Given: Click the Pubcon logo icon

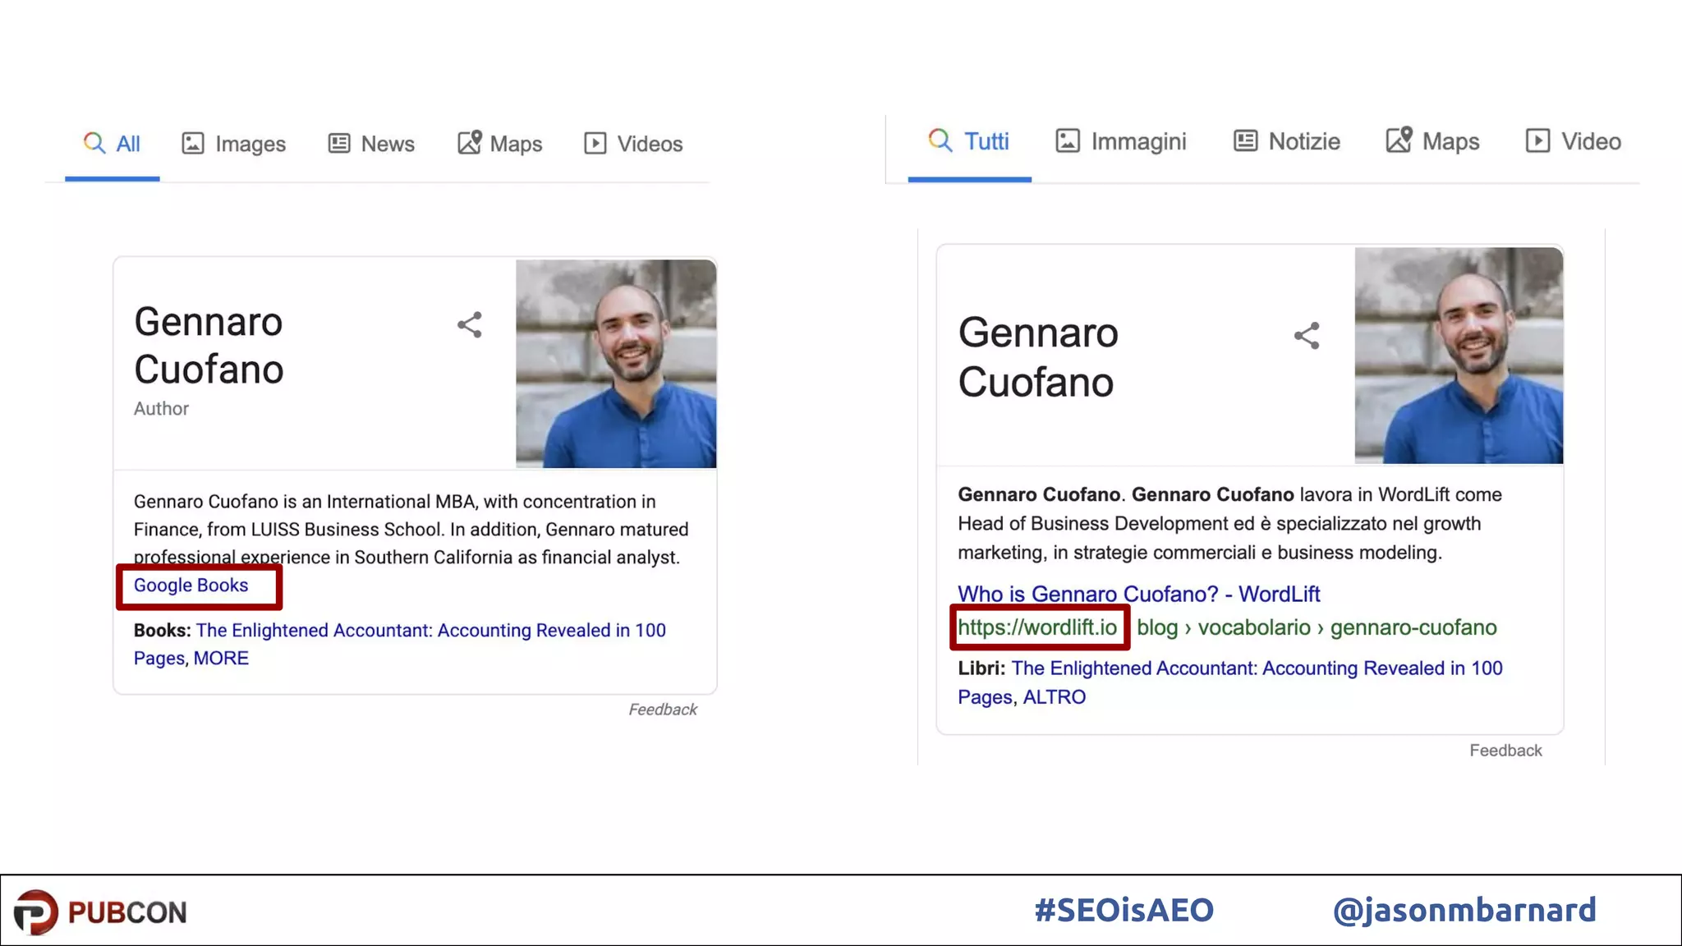Looking at the screenshot, I should 36,912.
